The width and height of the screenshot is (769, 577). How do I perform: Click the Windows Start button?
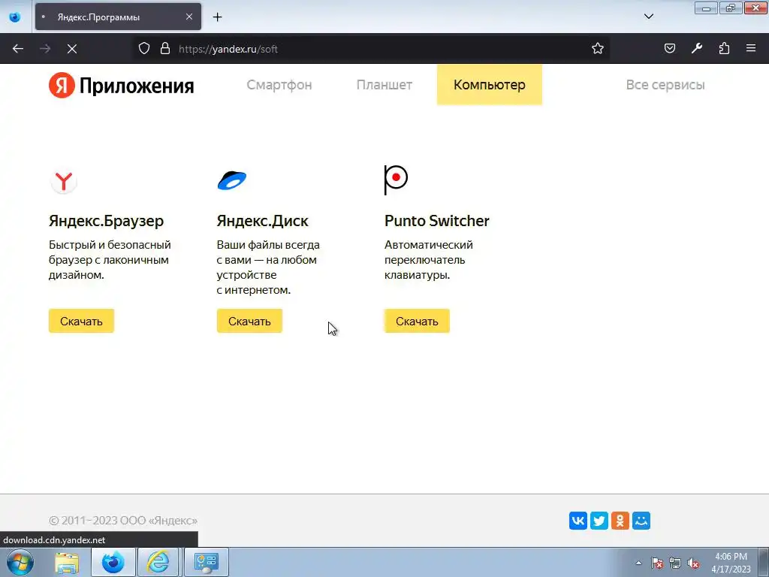pos(20,562)
